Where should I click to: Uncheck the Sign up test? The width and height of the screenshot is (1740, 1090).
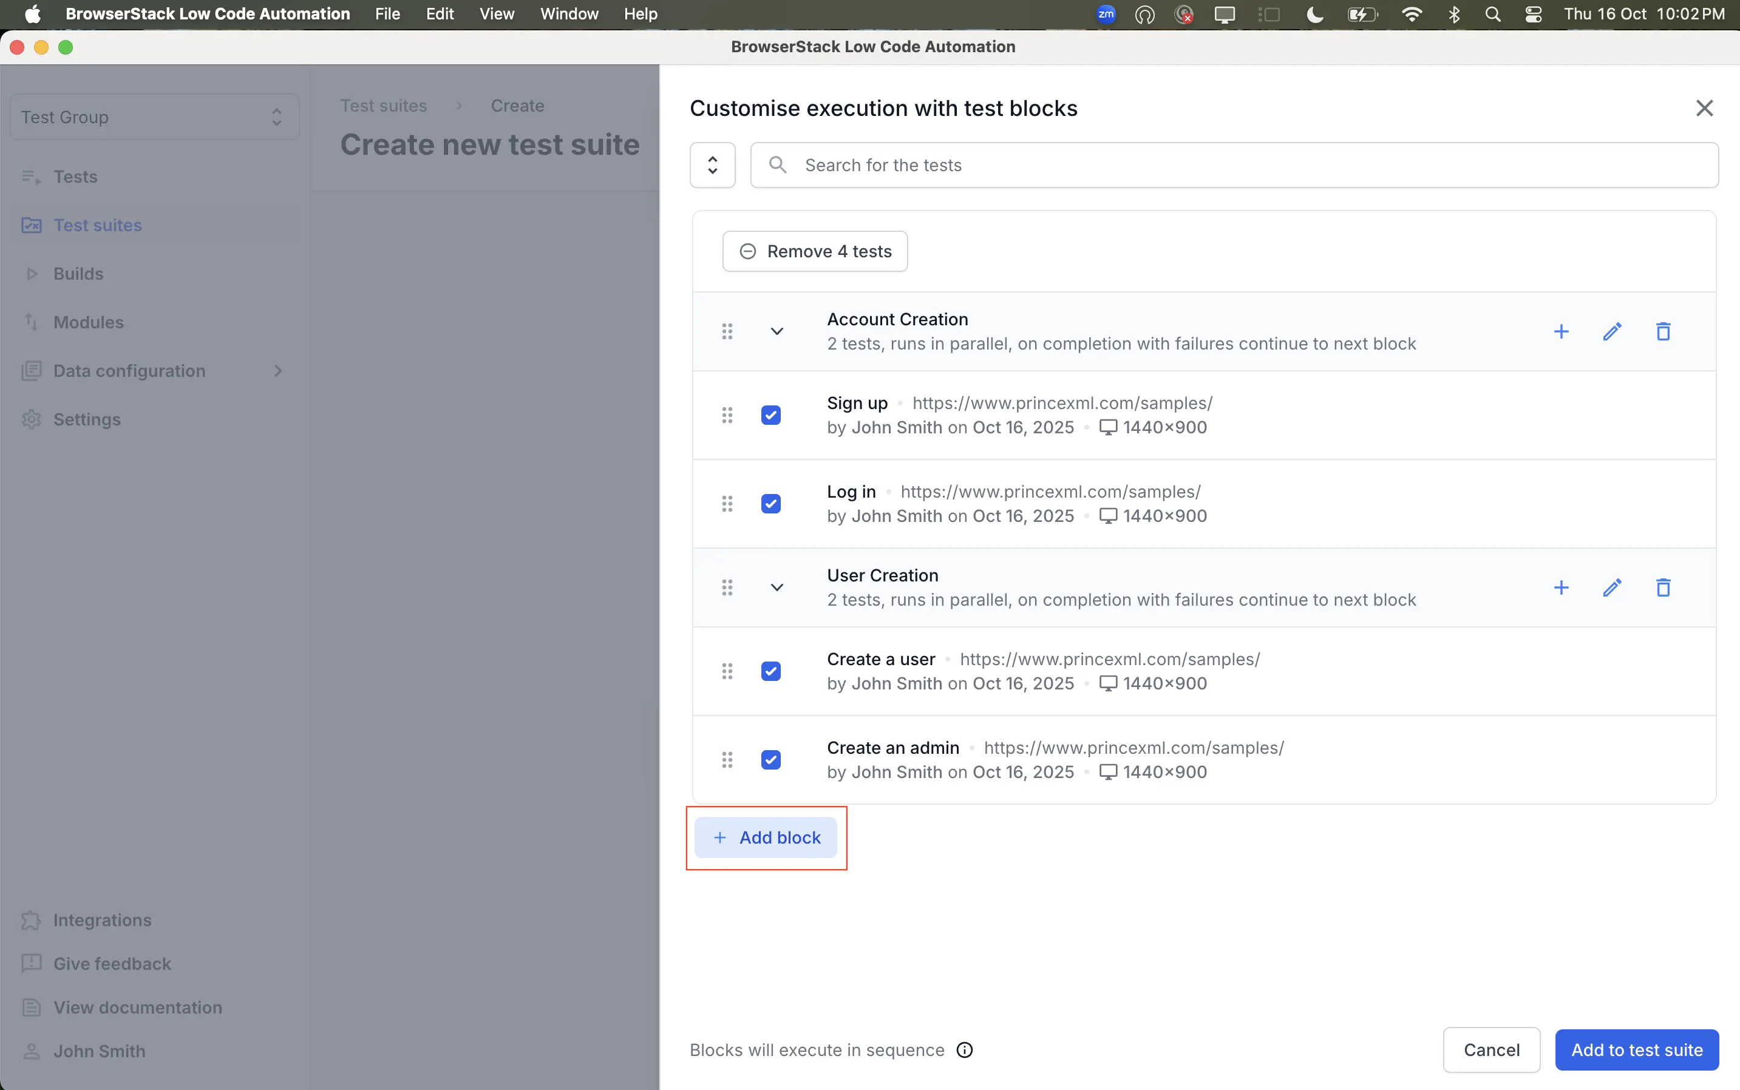[x=771, y=415]
